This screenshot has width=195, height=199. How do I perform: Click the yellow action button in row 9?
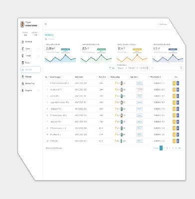(x=174, y=134)
